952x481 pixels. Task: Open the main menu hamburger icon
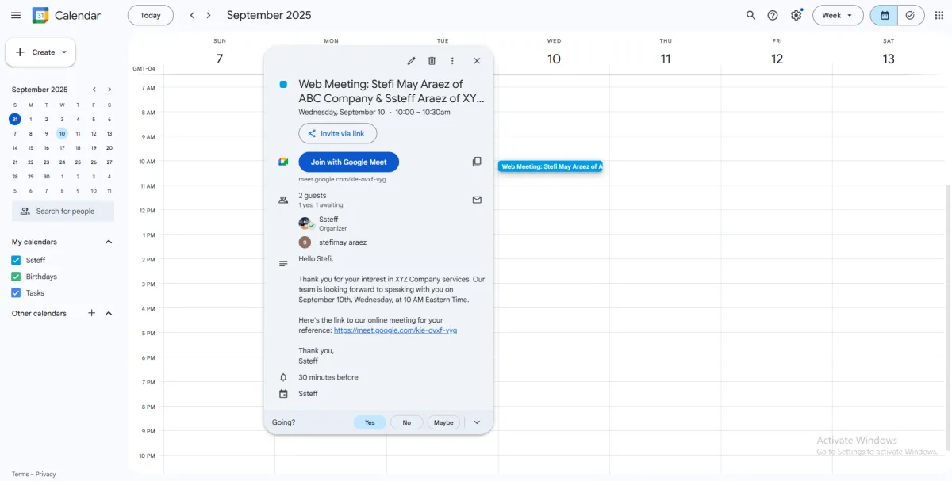16,15
